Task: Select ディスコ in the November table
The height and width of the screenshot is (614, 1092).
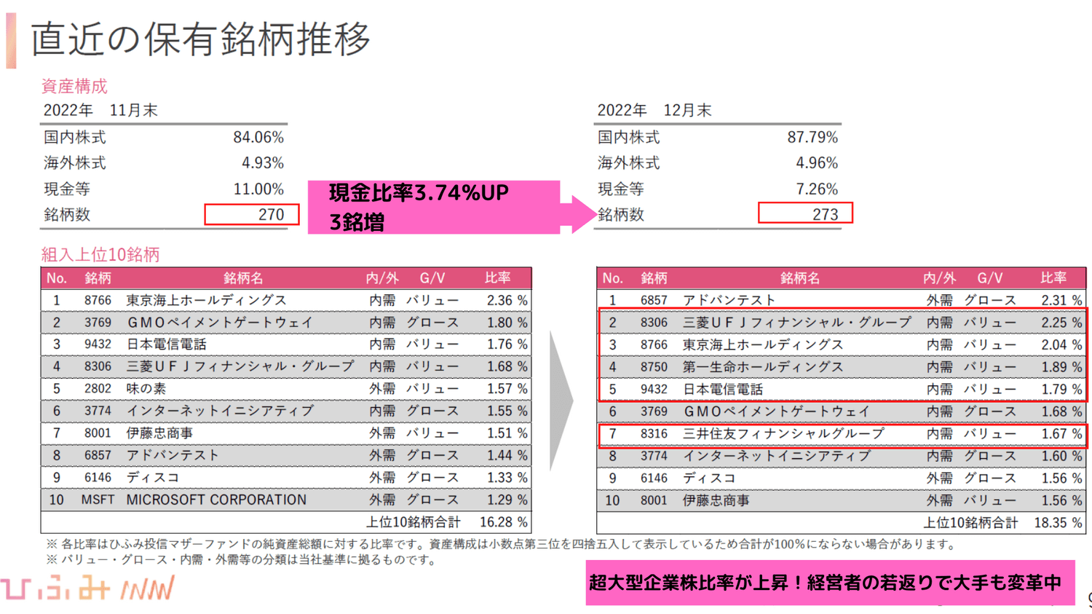Action: pos(153,478)
